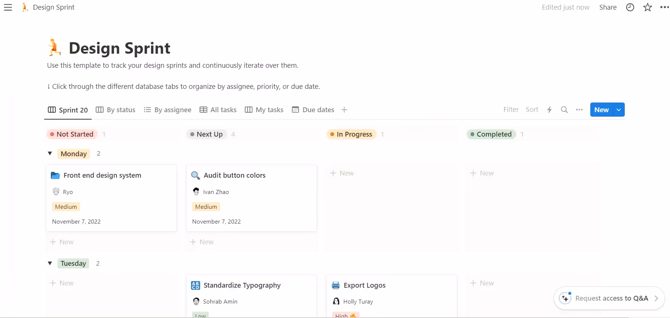The image size is (670, 318).
Task: Collapse the Monday group
Action: click(50, 154)
